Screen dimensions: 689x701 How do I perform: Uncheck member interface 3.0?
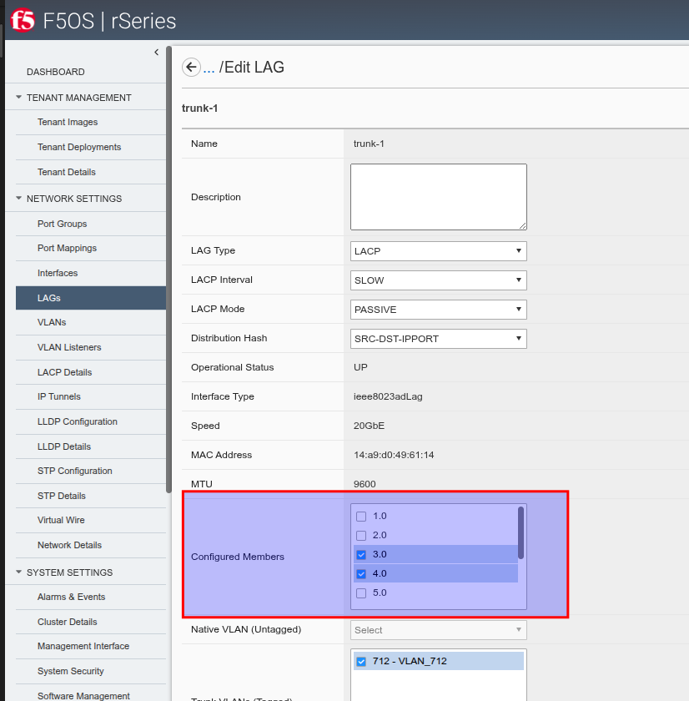pyautogui.click(x=361, y=554)
